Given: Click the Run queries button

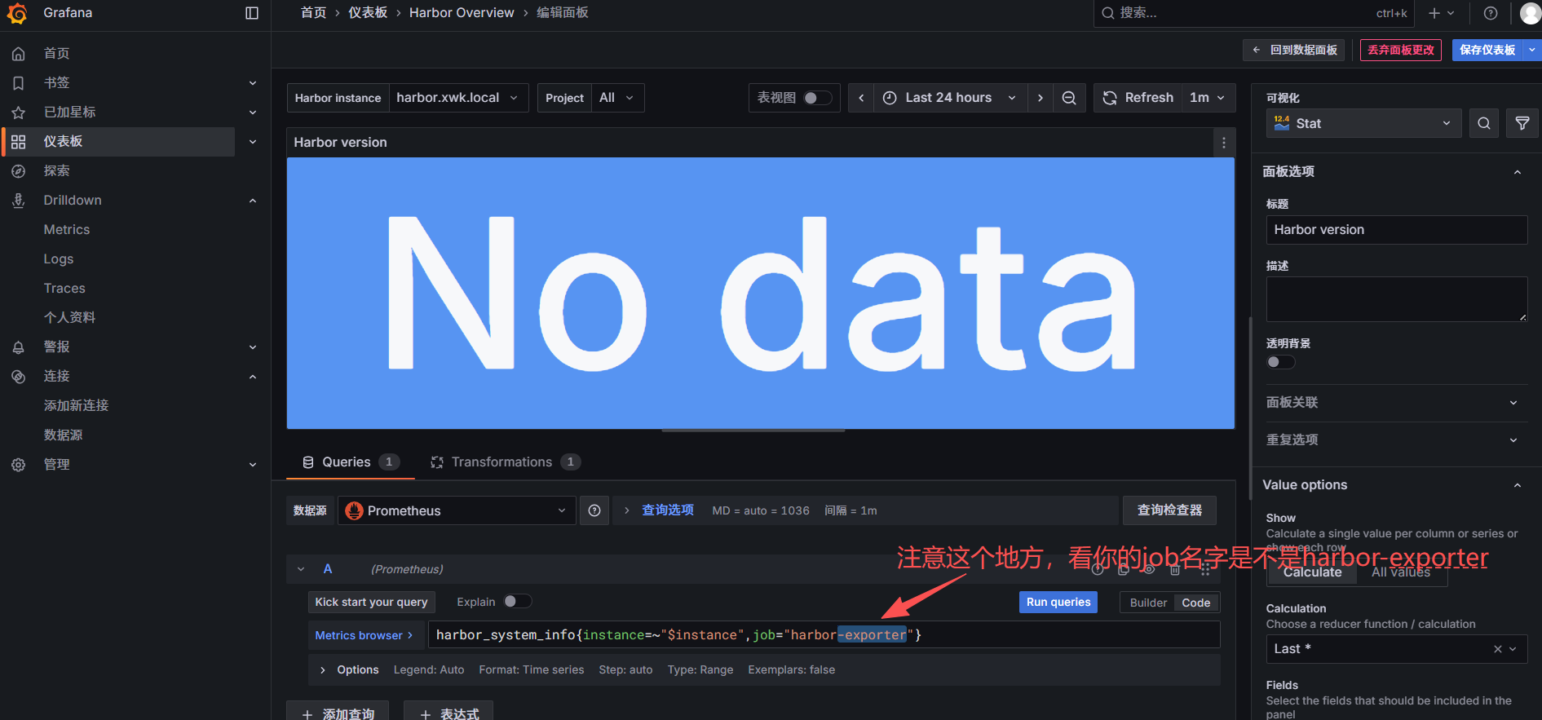Looking at the screenshot, I should click(1058, 603).
